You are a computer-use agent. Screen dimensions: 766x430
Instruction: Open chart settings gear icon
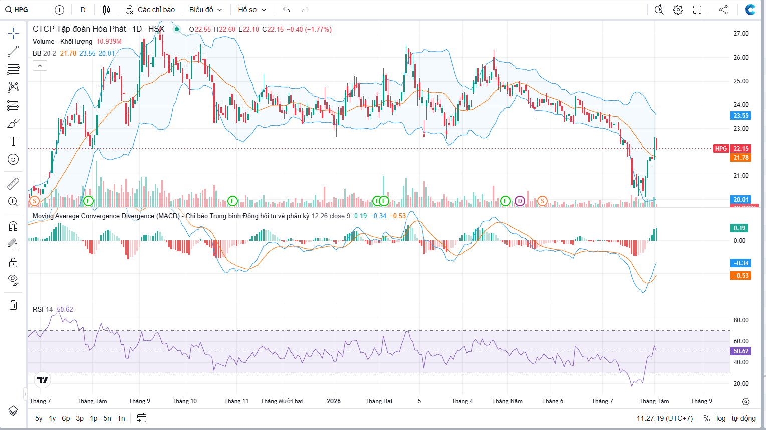tap(678, 10)
